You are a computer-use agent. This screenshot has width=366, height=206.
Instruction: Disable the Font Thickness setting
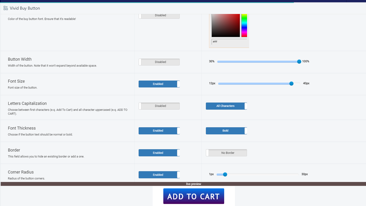click(159, 130)
